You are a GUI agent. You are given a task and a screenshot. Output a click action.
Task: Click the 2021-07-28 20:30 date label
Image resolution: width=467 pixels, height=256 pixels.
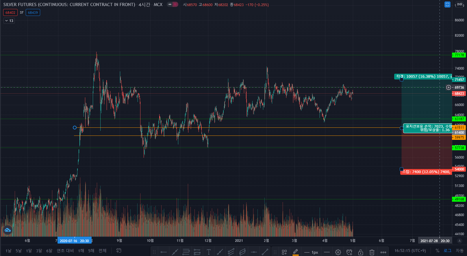point(435,241)
